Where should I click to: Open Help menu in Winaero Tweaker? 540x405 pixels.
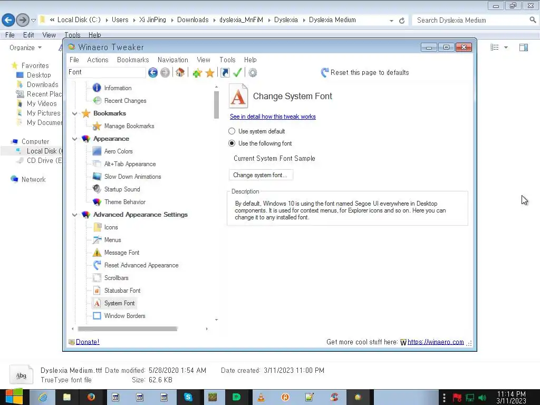coord(250,60)
